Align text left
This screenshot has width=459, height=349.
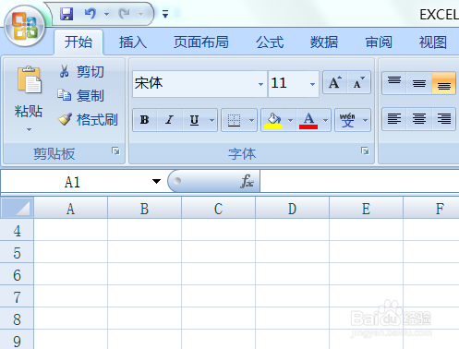coord(394,119)
